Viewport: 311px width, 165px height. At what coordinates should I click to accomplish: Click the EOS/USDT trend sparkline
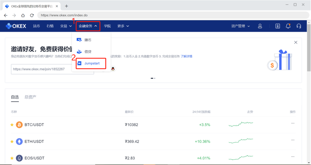coord(241,158)
